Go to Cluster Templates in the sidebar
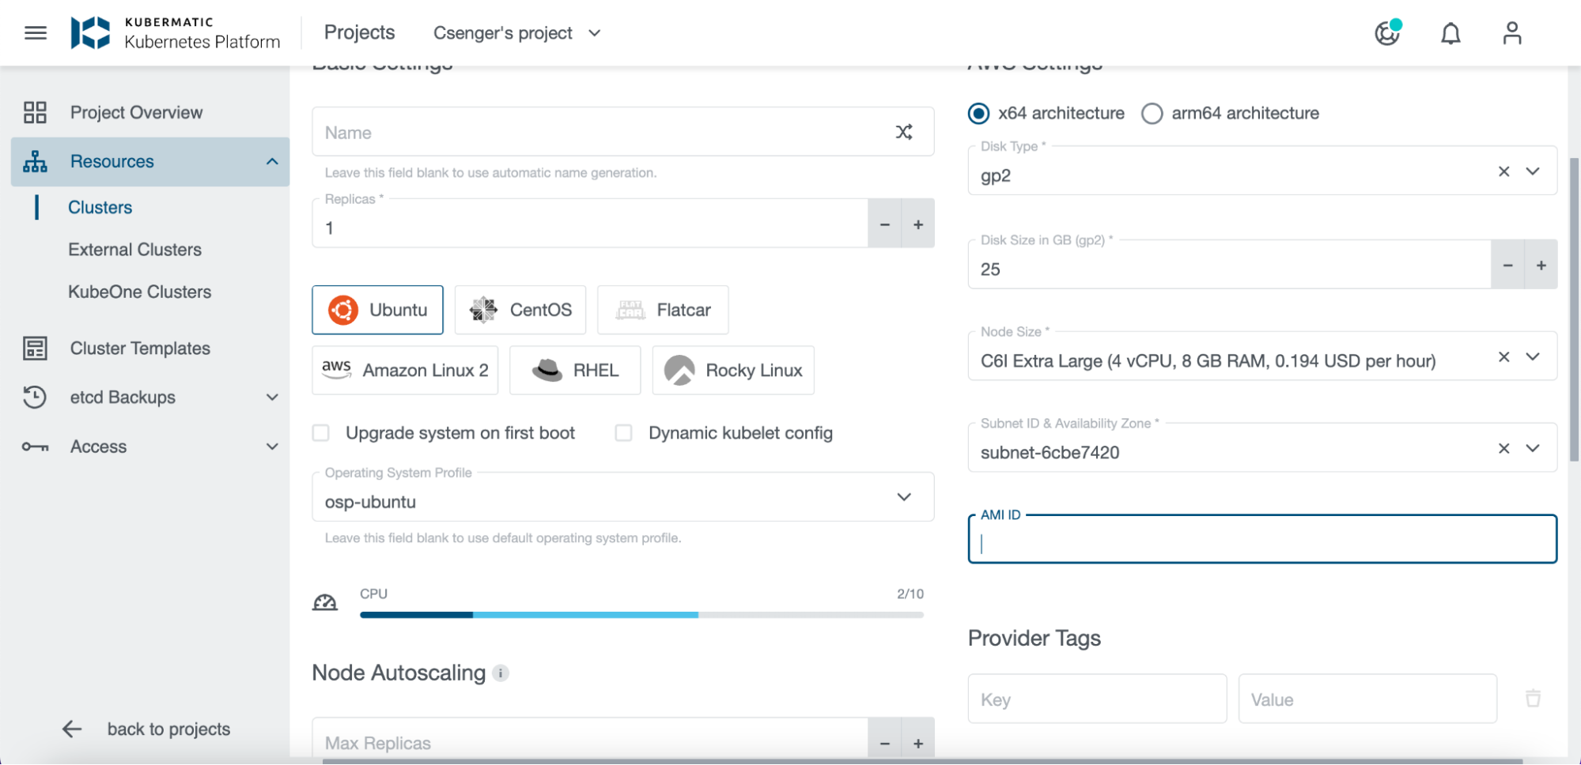The image size is (1581, 765). 140,348
